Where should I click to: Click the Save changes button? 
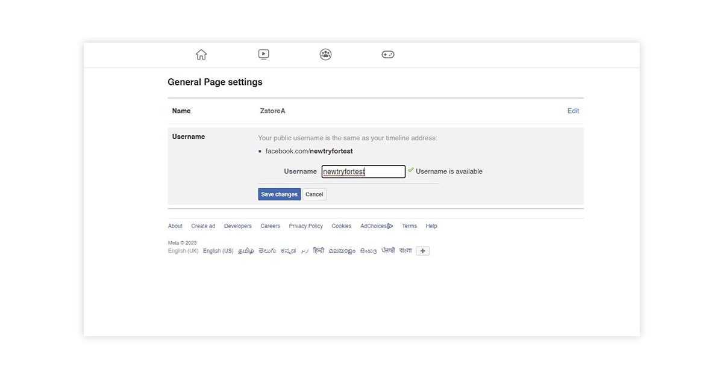point(279,194)
